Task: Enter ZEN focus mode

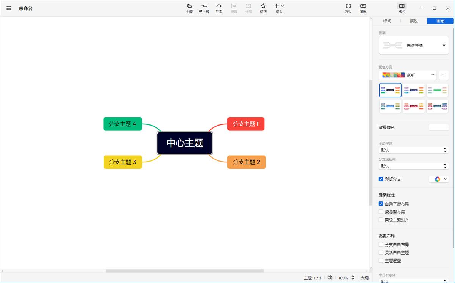Action: [x=348, y=8]
